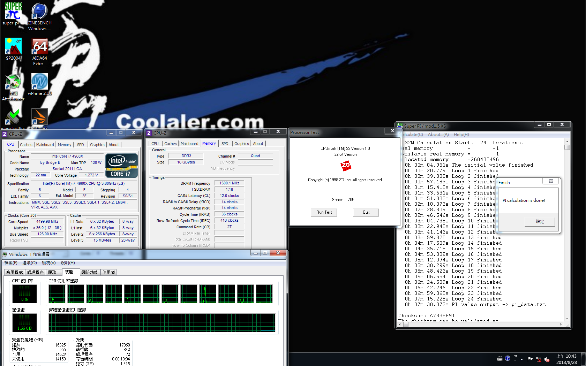Click Run Test in Processor Test
The width and height of the screenshot is (586, 366).
[324, 212]
